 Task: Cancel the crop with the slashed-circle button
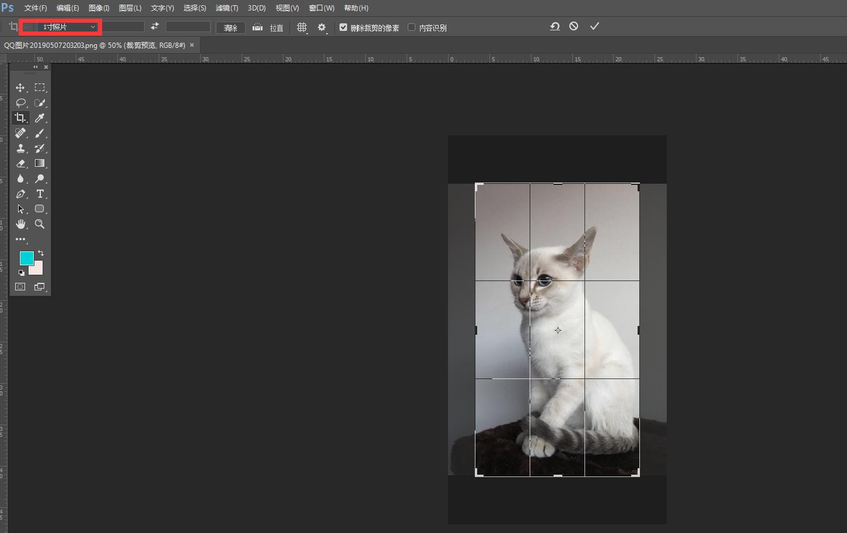click(573, 26)
